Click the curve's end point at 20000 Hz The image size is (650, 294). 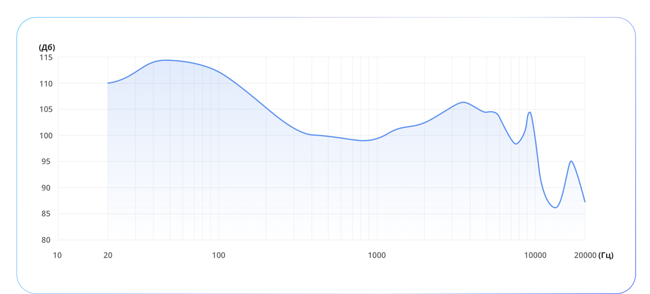click(585, 202)
